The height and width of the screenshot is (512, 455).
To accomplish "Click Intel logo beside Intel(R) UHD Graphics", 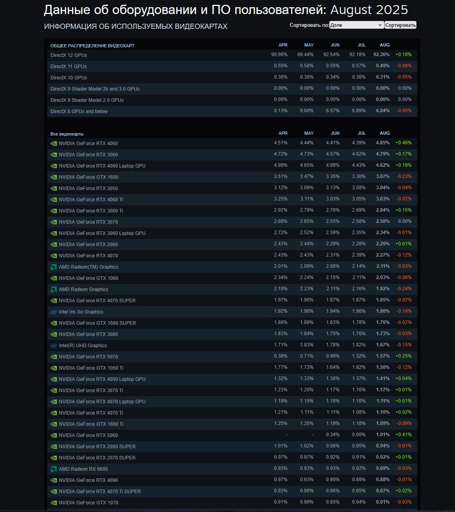I will 54,345.
